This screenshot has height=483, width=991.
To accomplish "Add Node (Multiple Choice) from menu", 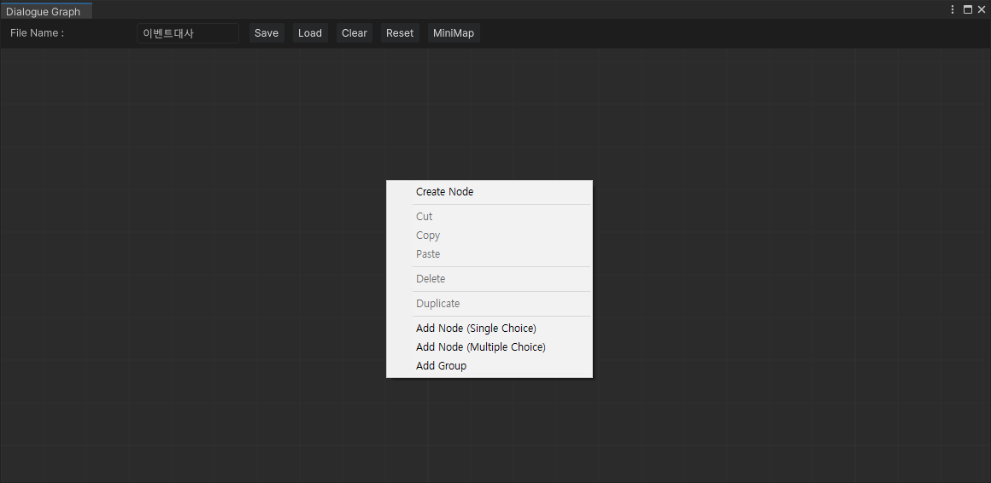I will (x=490, y=347).
